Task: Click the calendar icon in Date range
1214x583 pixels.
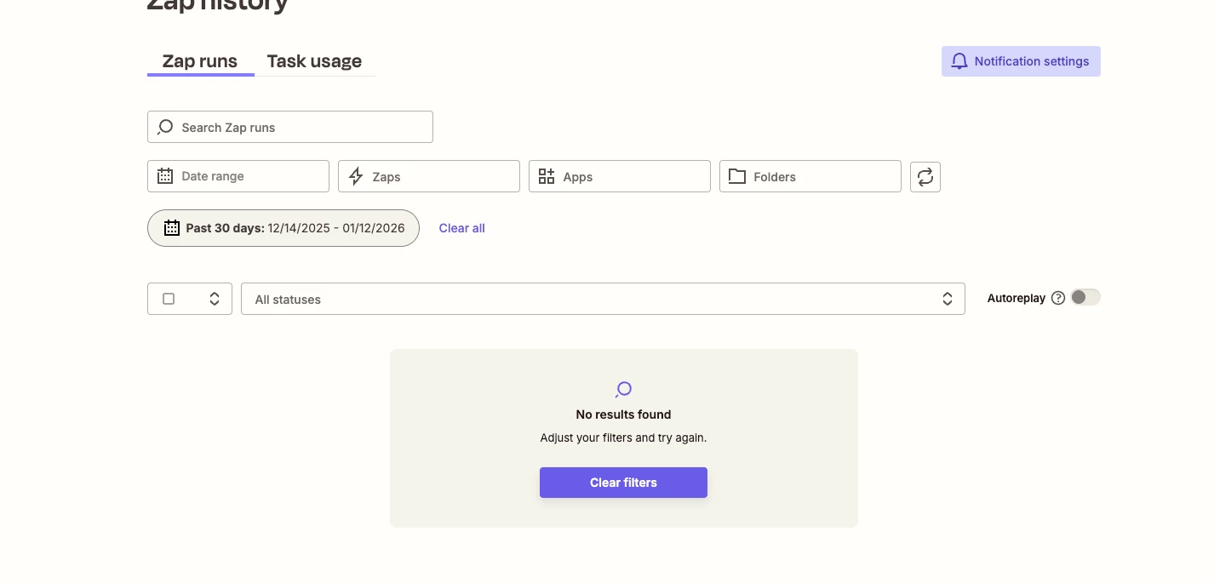Action: pyautogui.click(x=165, y=176)
